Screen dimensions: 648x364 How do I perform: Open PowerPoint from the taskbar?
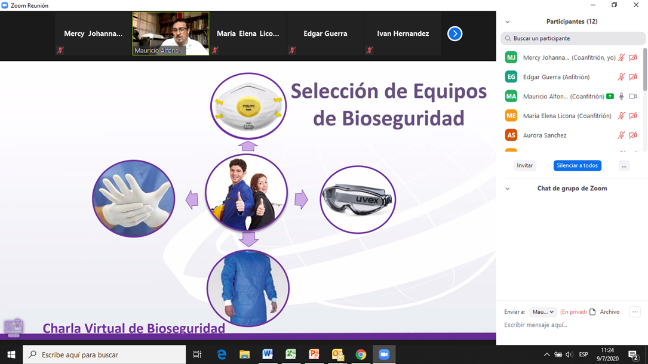click(x=314, y=354)
